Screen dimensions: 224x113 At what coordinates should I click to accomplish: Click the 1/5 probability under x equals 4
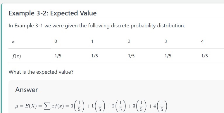205,56
